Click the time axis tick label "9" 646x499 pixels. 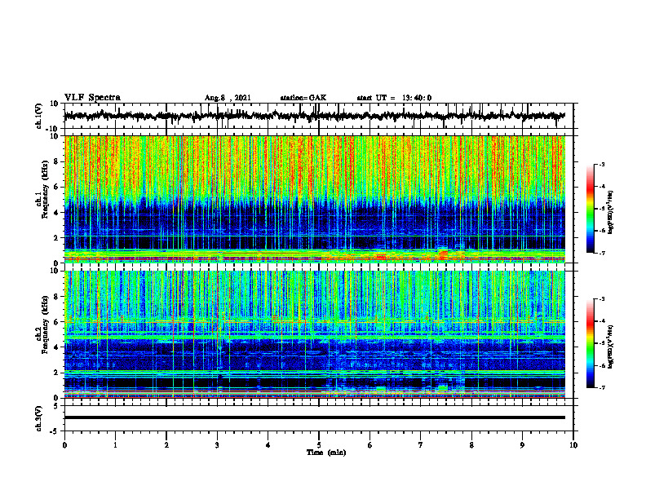522,445
